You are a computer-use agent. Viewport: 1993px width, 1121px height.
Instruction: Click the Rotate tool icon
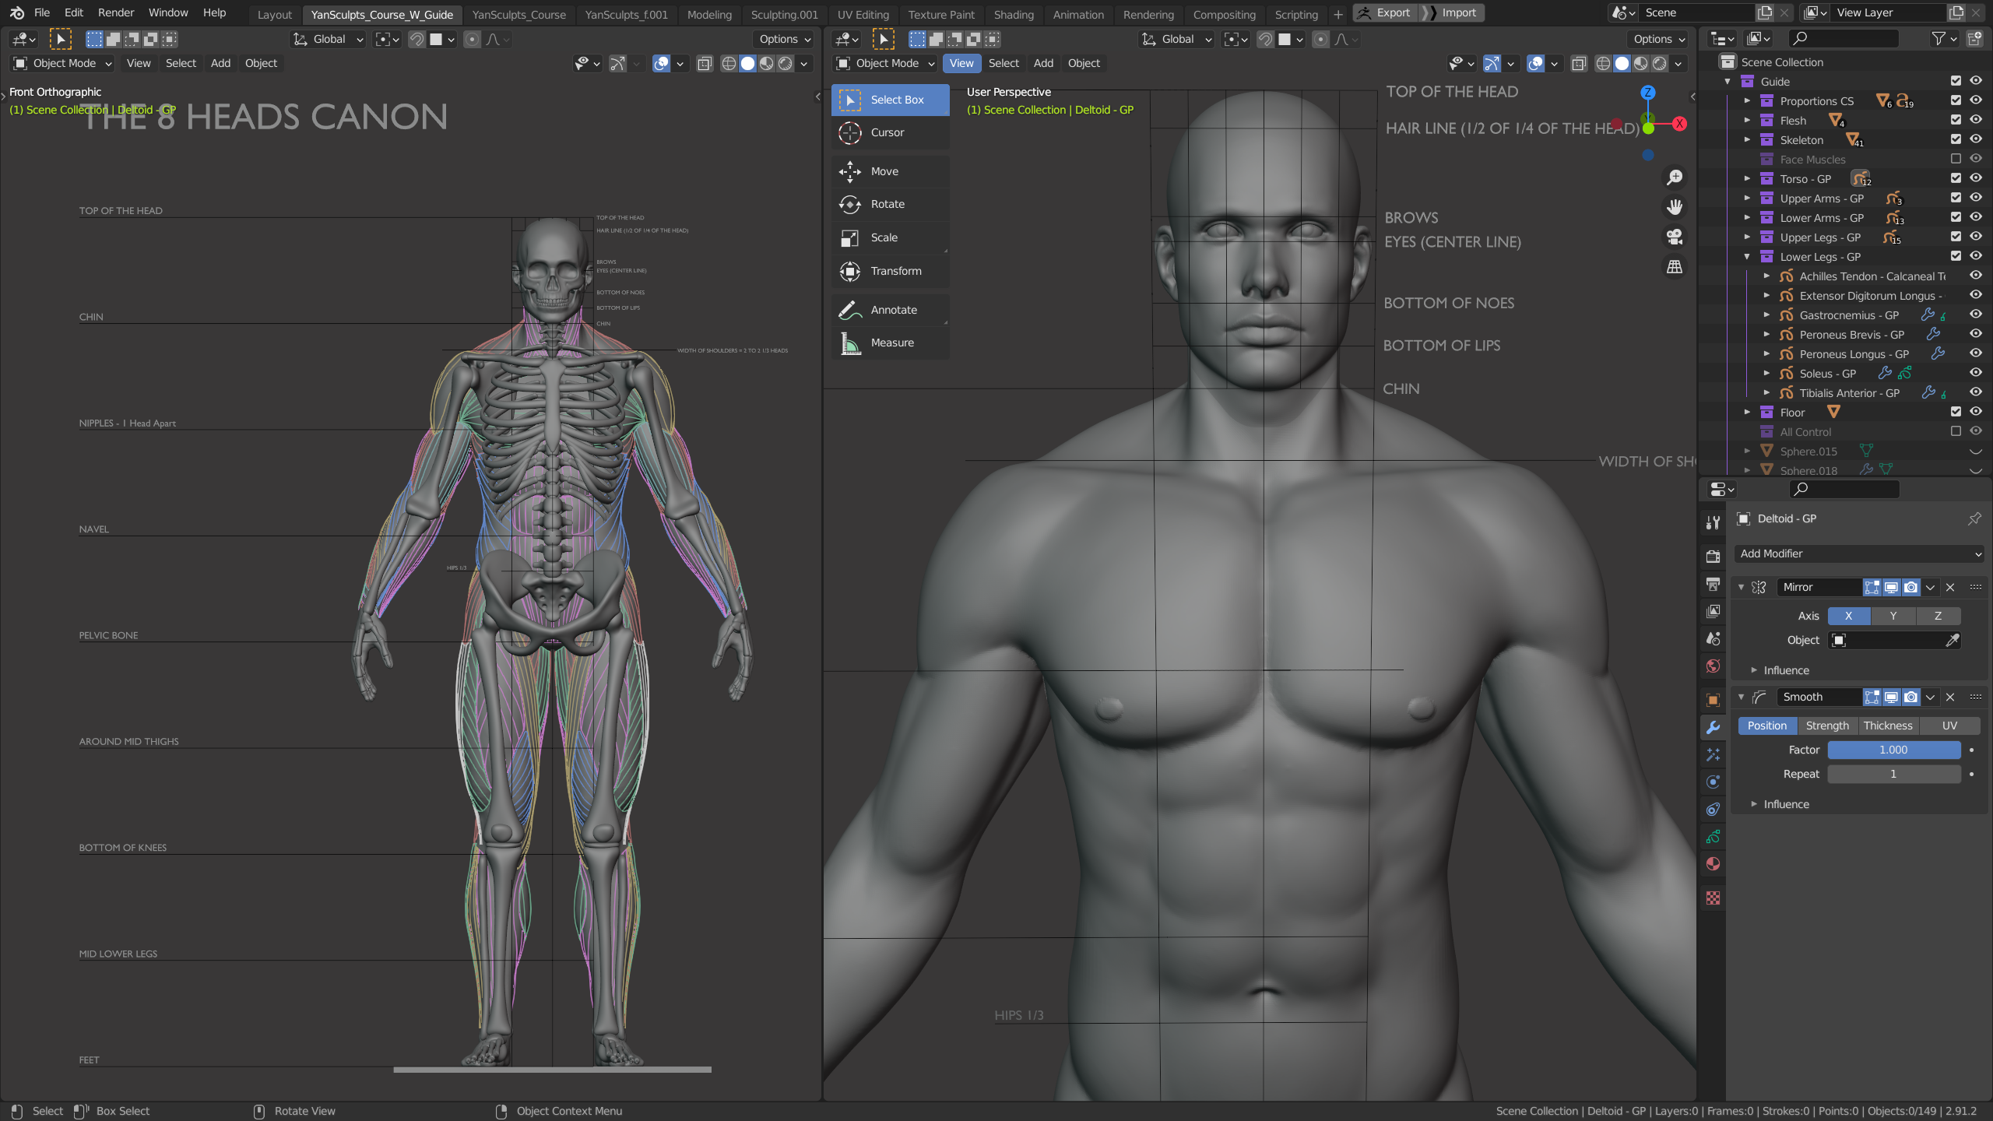pyautogui.click(x=849, y=205)
